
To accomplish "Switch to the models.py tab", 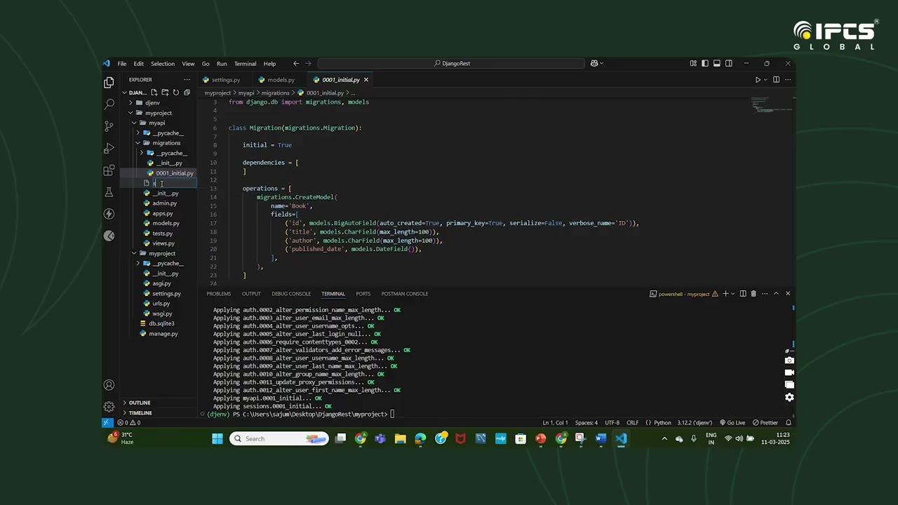I will click(x=281, y=80).
